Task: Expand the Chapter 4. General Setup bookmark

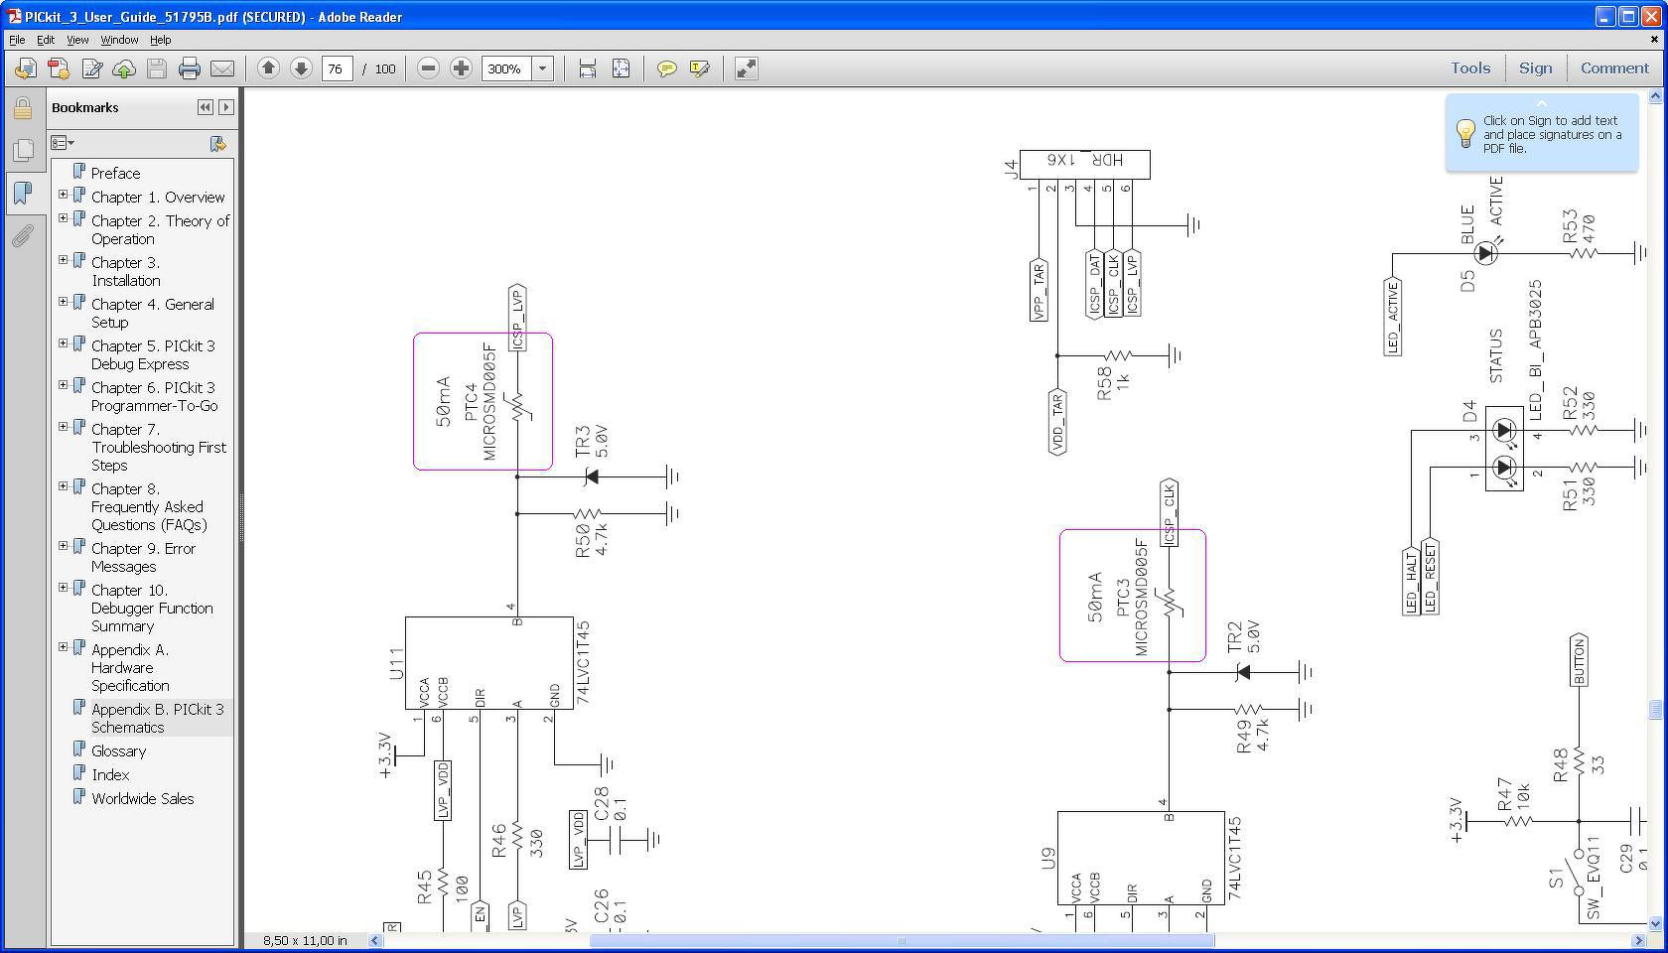Action: click(64, 302)
